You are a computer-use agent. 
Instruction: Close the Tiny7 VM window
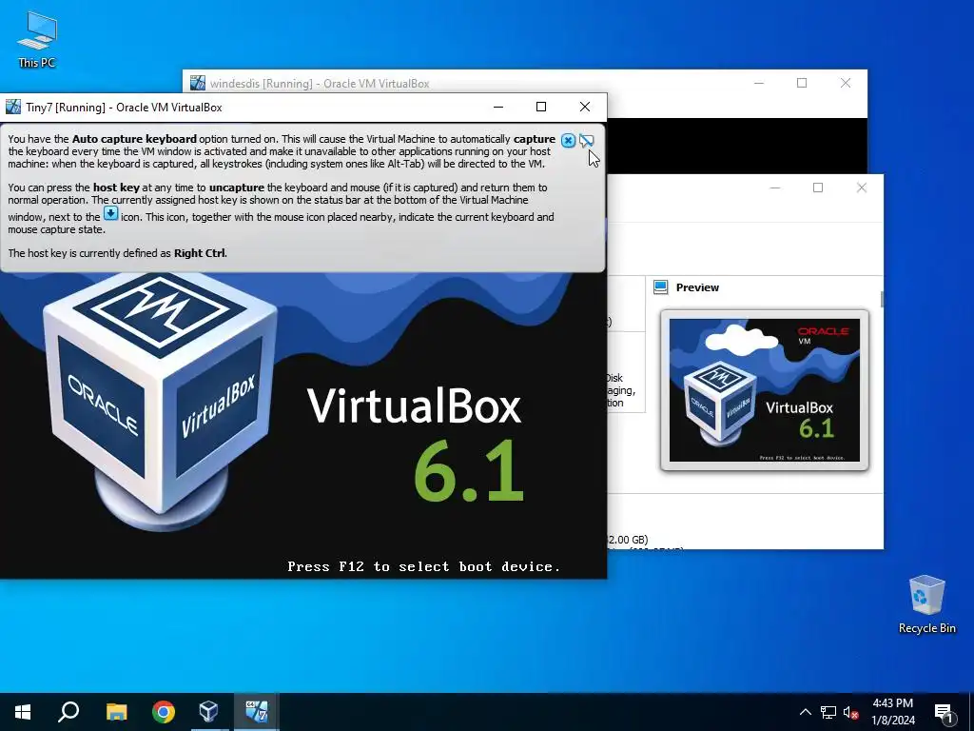click(585, 107)
